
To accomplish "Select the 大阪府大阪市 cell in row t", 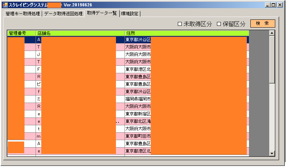I will pyautogui.click(x=187, y=129).
